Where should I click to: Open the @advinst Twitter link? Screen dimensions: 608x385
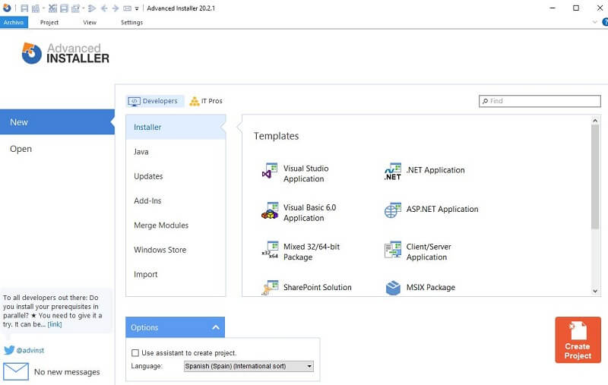(30, 350)
